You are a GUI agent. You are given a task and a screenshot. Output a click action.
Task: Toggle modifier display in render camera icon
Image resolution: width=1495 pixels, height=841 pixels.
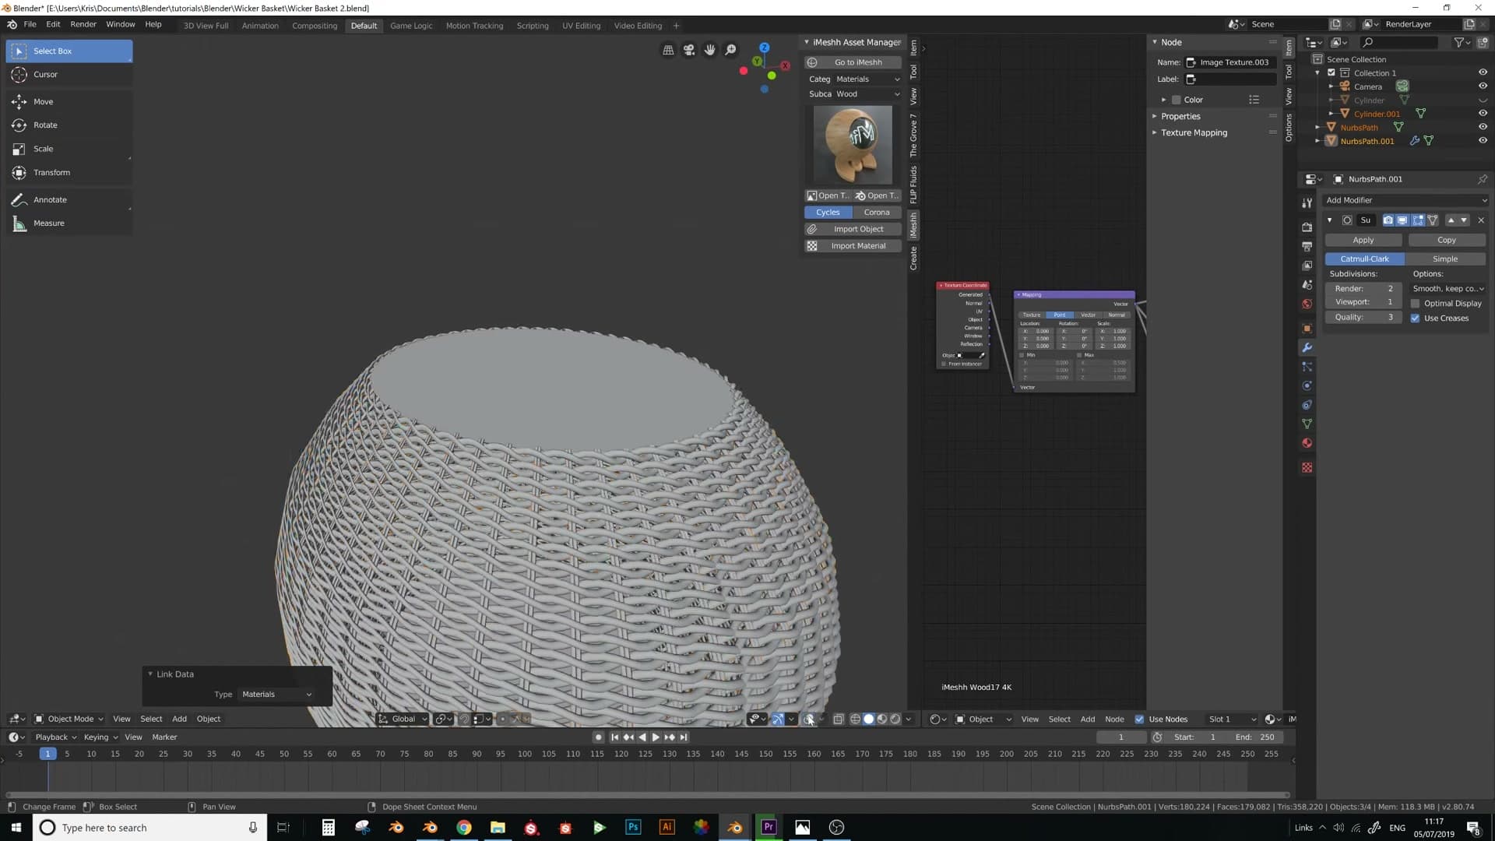[x=1388, y=220]
